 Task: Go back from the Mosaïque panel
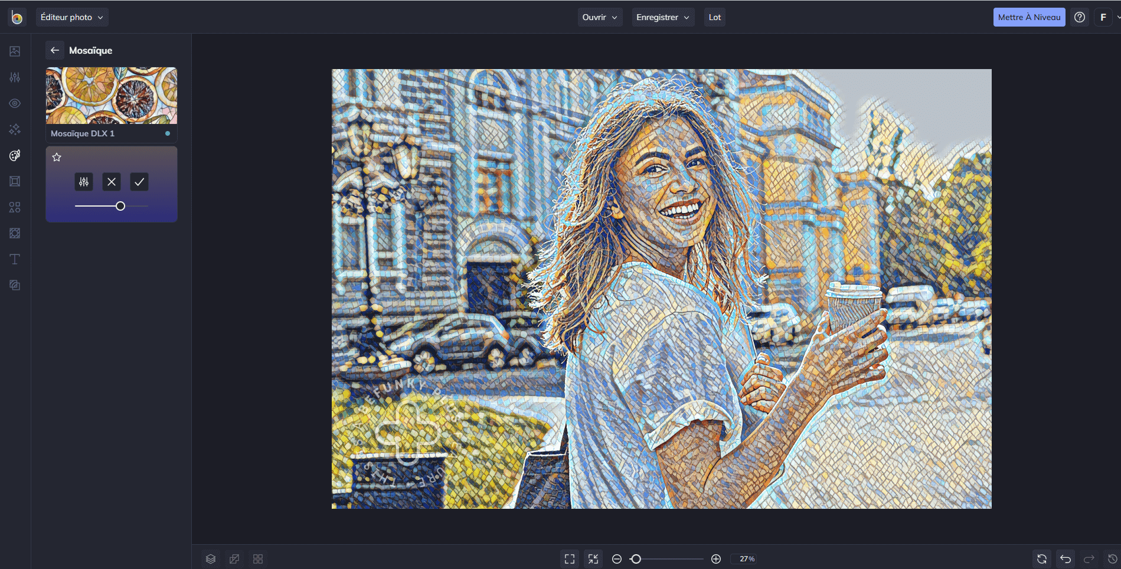coord(55,50)
